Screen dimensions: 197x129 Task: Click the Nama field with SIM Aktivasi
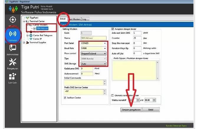click(93, 38)
